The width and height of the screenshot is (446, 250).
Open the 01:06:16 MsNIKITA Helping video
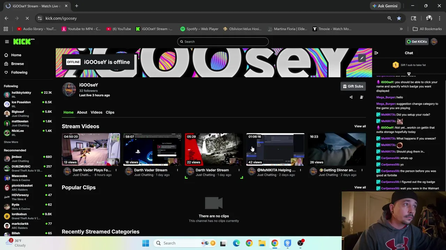point(275,149)
